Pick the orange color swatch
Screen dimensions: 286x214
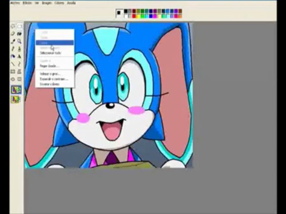pyautogui.click(x=180, y=16)
